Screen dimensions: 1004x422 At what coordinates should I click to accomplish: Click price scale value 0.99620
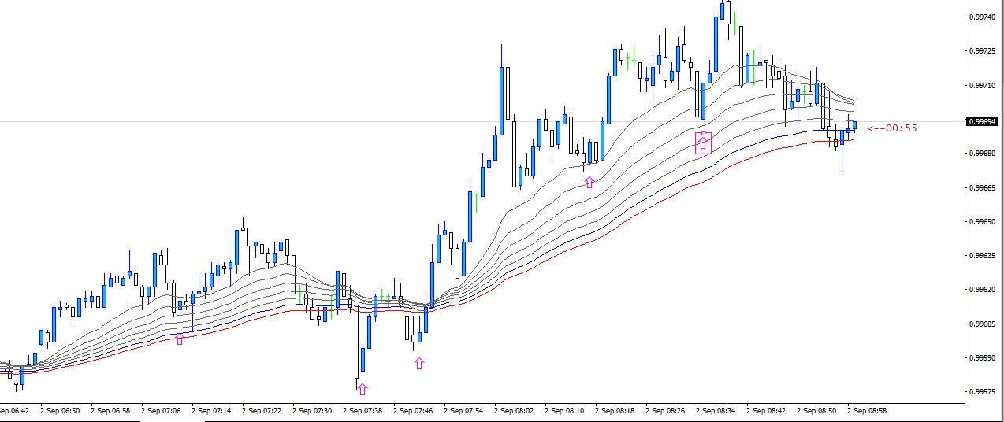point(982,290)
